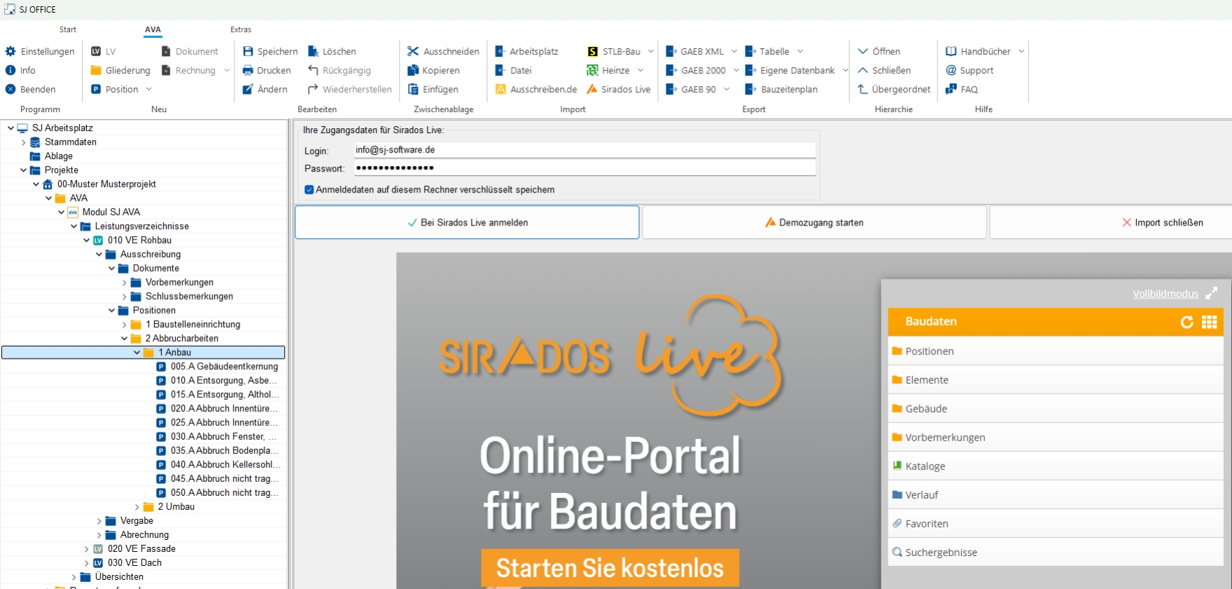Viewport: 1232px width, 589px height.
Task: Expand the 020 VE Fassade node
Action: tap(86, 548)
